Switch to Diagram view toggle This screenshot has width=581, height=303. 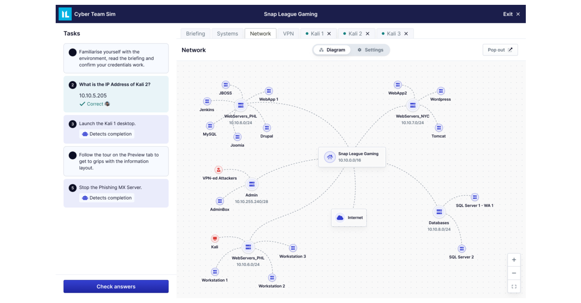332,50
